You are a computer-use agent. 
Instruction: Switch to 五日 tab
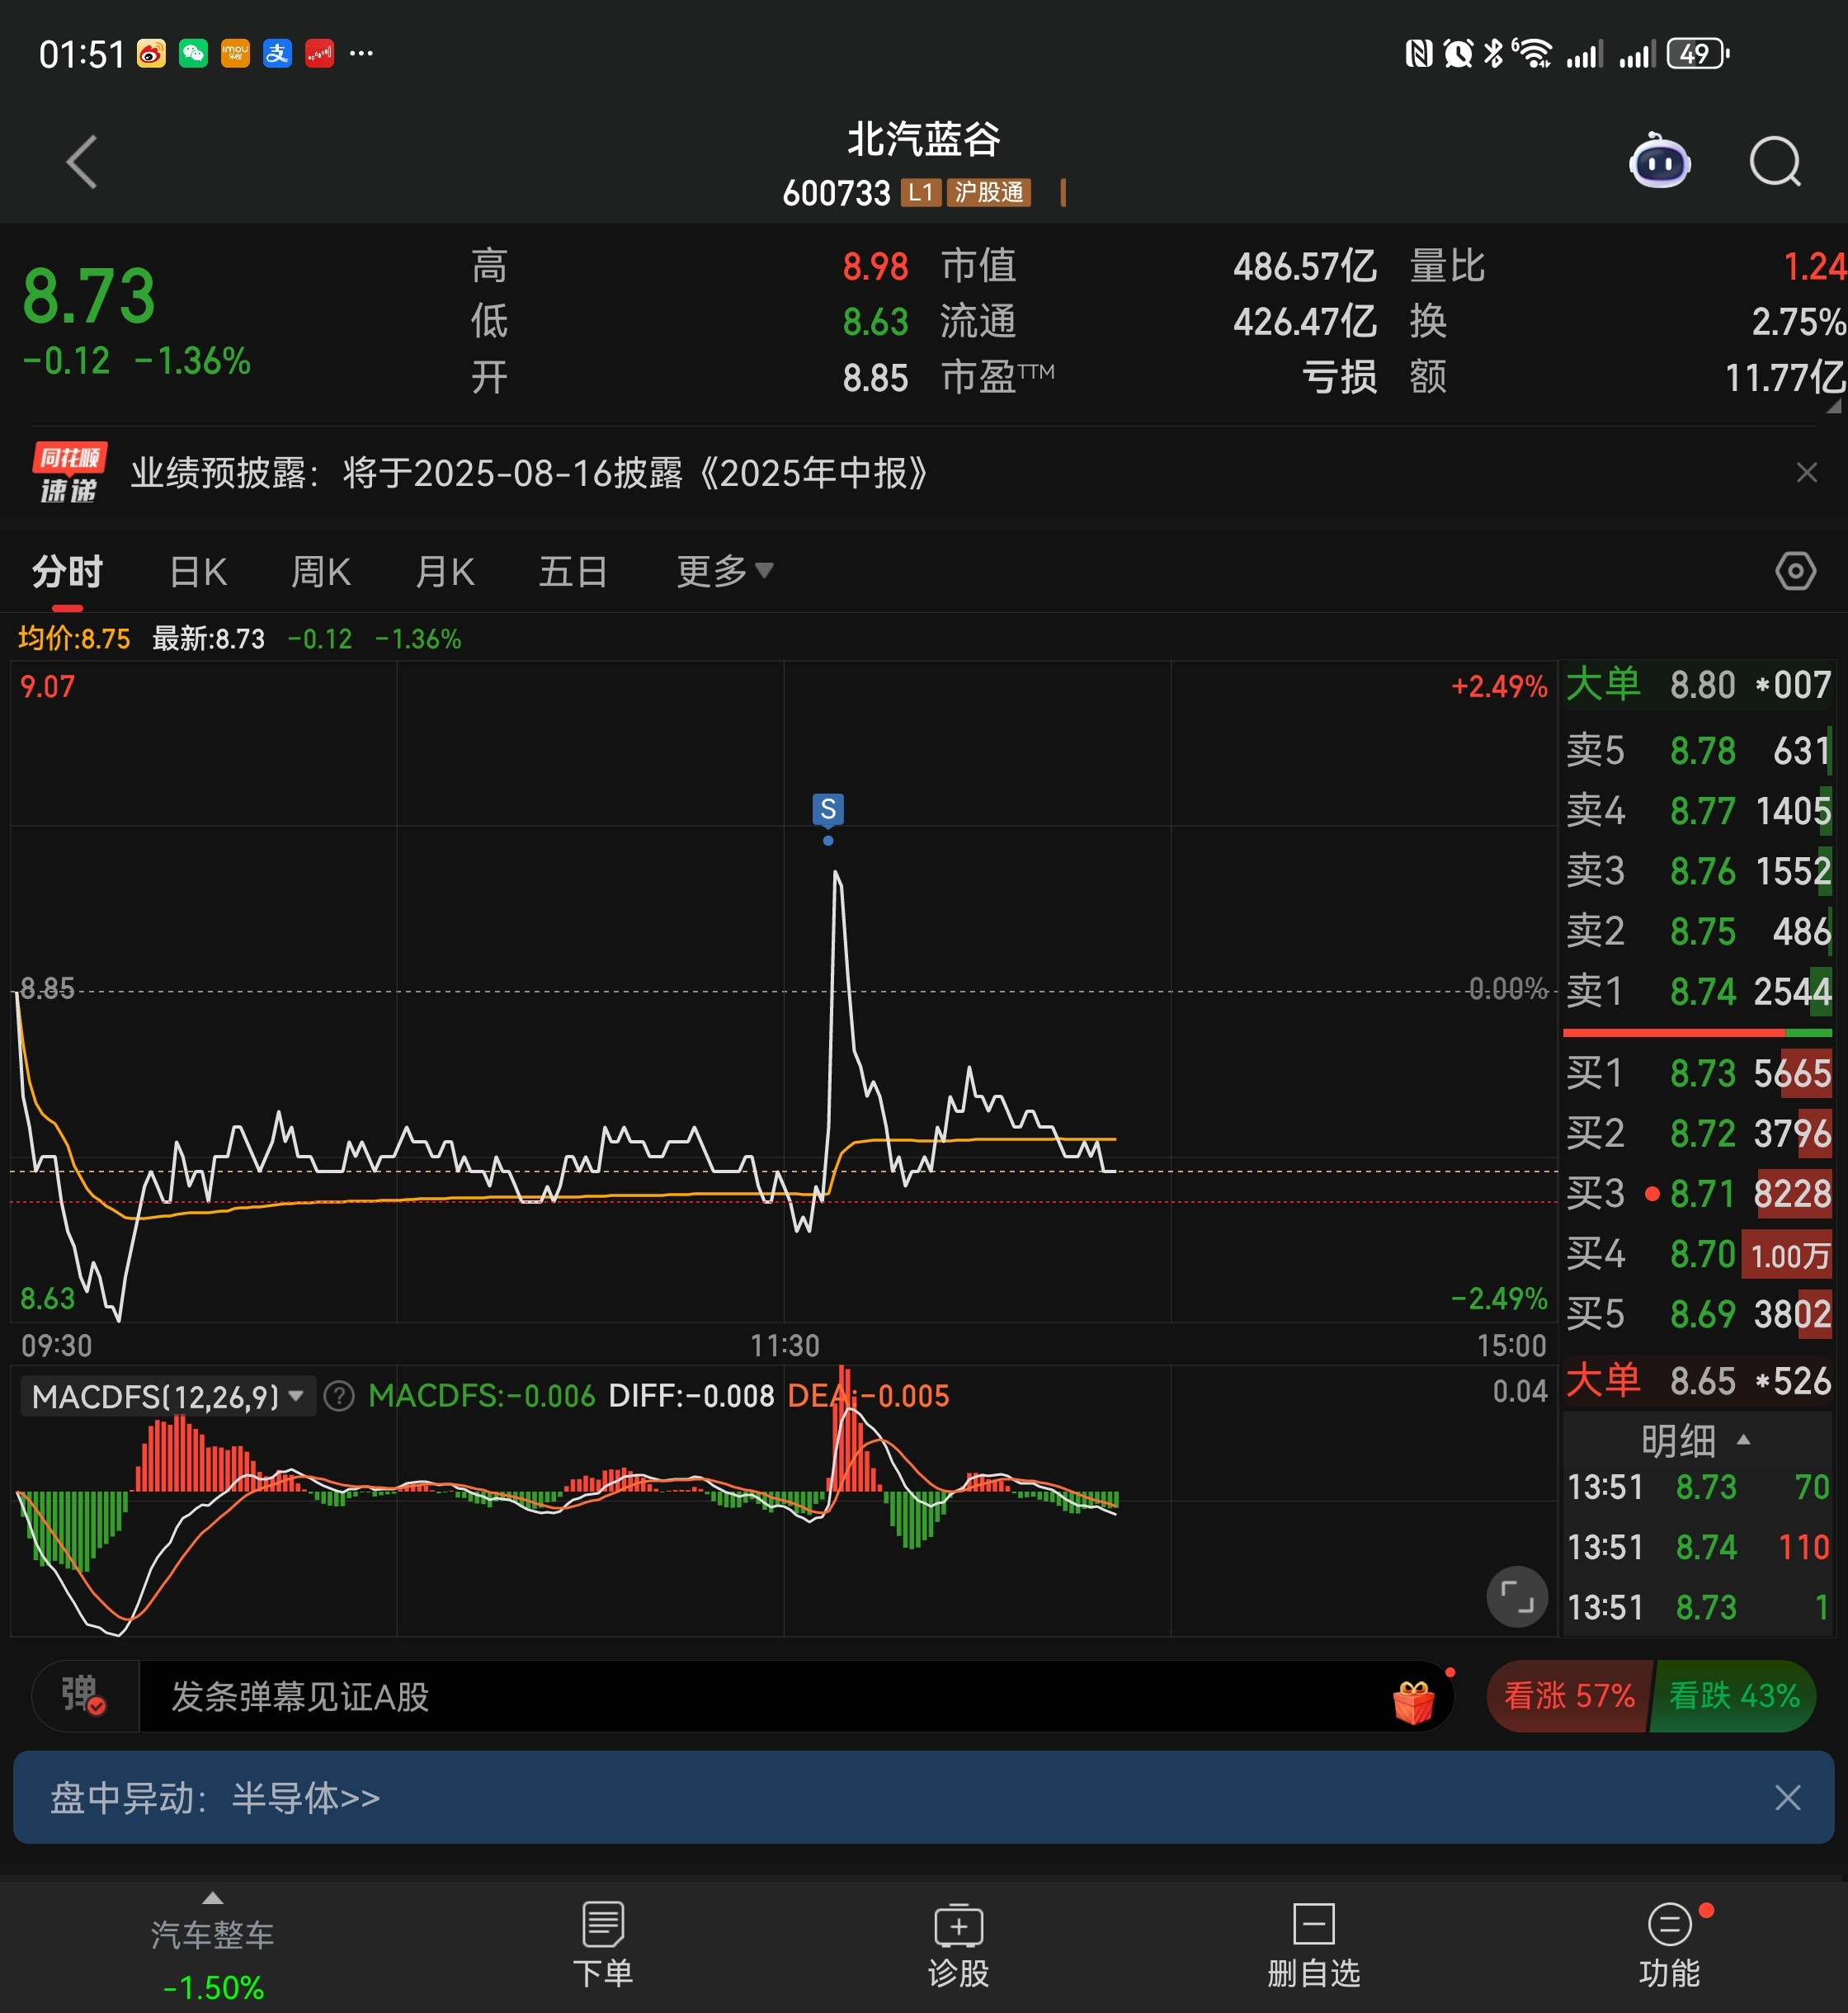573,572
